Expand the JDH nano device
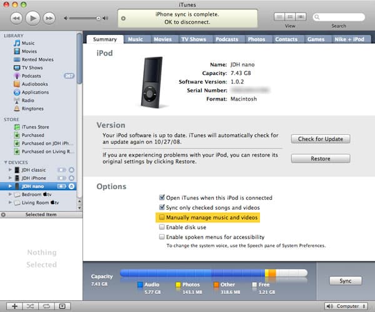The width and height of the screenshot is (375, 312). 10,186
